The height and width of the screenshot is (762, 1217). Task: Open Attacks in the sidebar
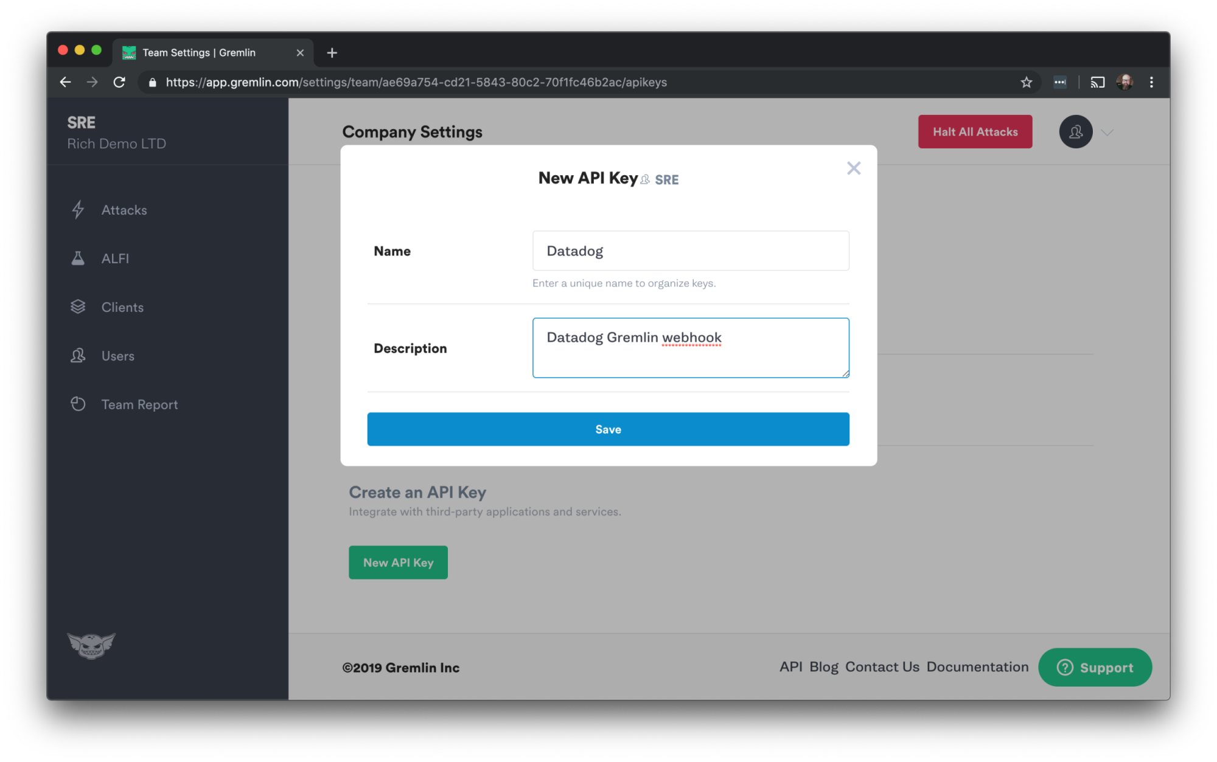coord(124,210)
